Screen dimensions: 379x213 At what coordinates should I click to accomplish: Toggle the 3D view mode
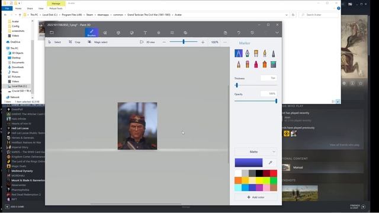click(147, 42)
